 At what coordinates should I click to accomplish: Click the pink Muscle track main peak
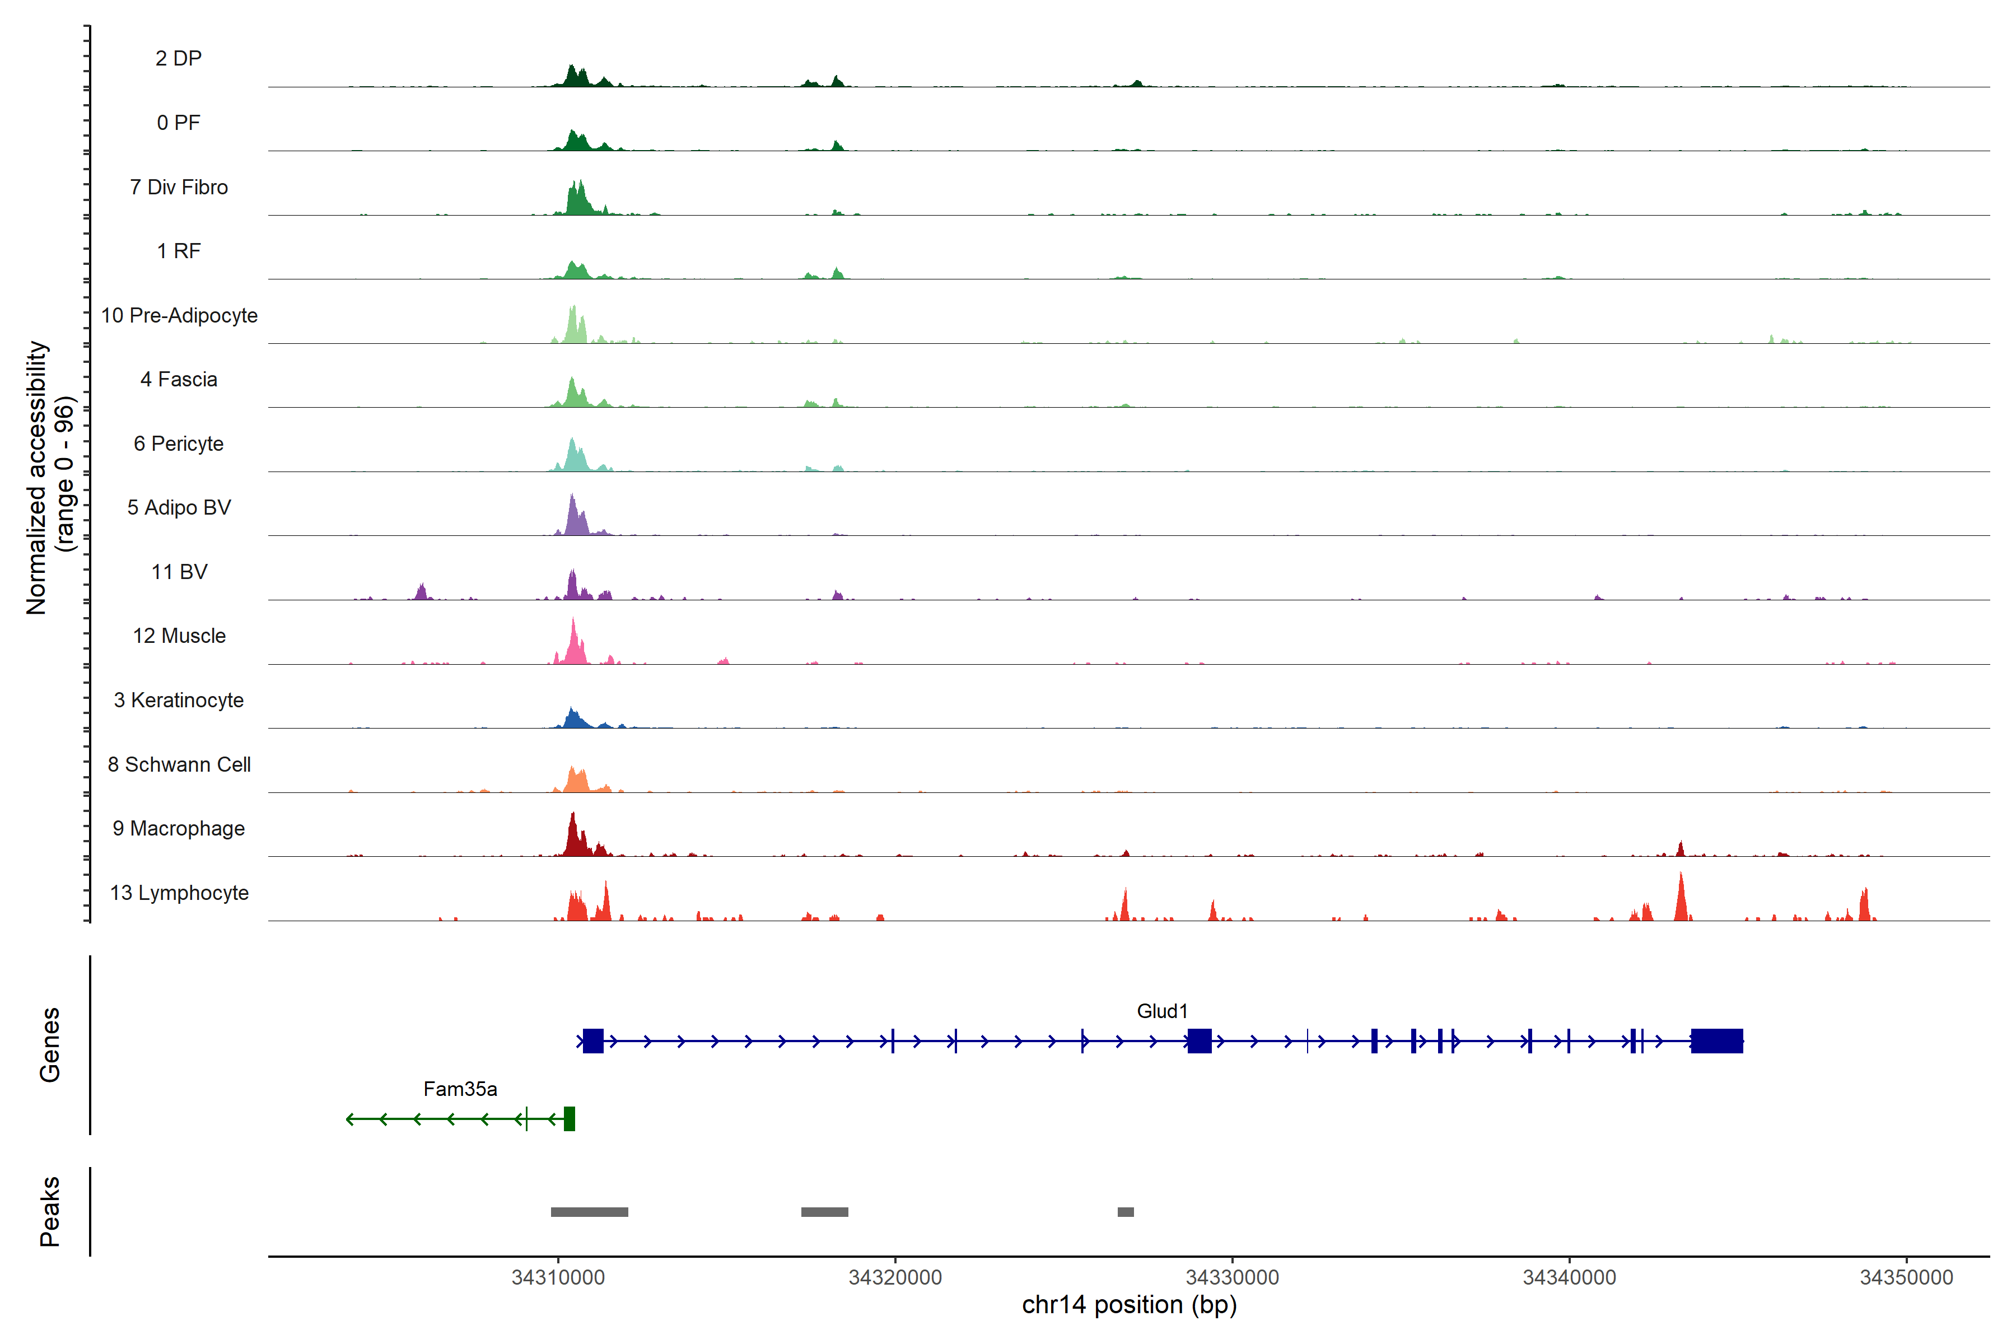573,643
